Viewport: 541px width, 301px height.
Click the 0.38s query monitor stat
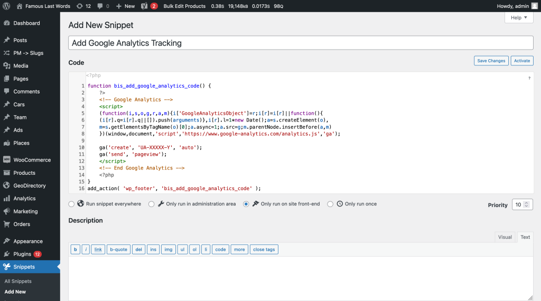click(217, 6)
